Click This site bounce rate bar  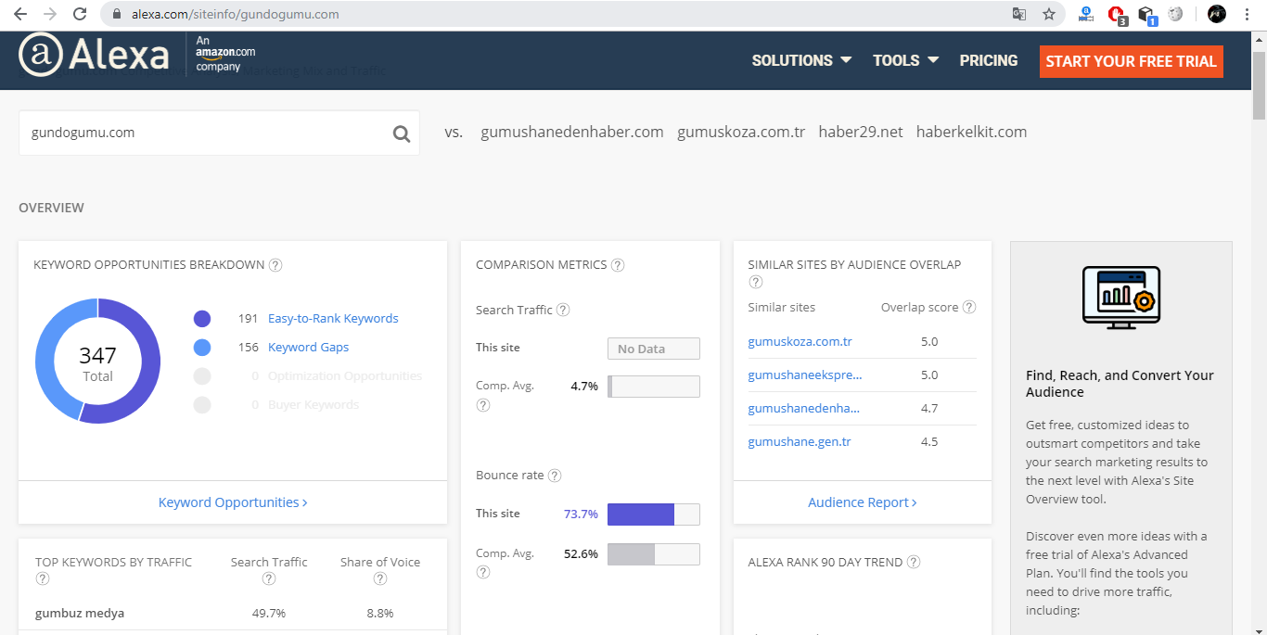653,514
